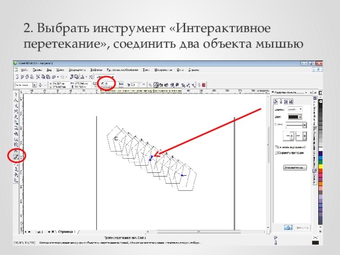Open the blend preset list dropdown
The height and width of the screenshot is (255, 340).
[35, 85]
